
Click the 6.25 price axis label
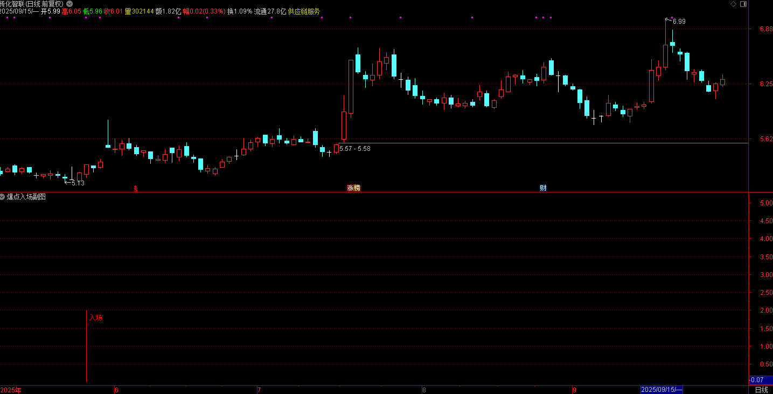coord(765,84)
